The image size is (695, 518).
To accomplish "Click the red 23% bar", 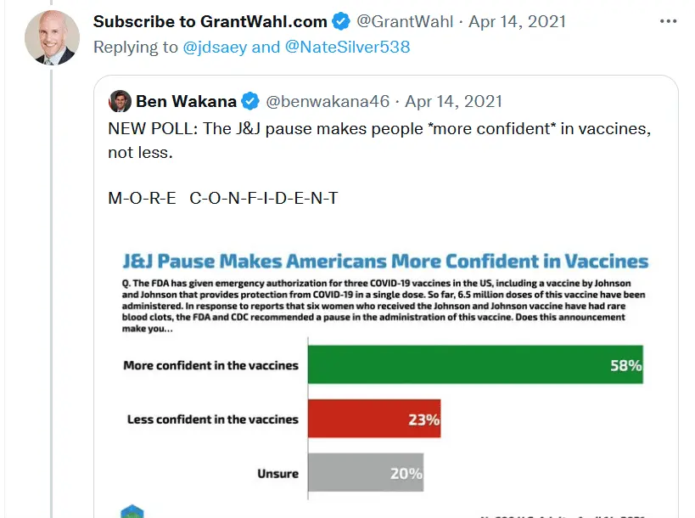I will tap(373, 419).
